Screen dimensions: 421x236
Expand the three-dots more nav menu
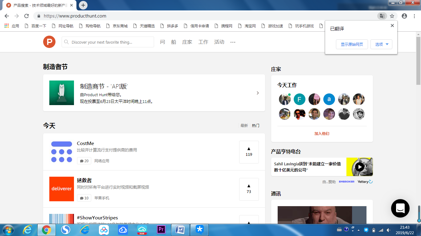point(233,42)
